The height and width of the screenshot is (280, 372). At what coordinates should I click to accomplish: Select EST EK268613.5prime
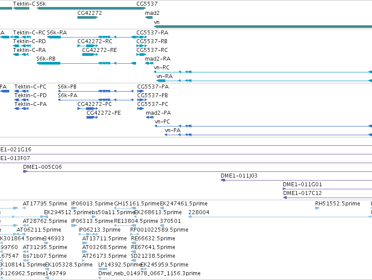[135, 217]
